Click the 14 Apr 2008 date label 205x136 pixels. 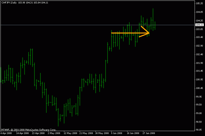(23, 133)
